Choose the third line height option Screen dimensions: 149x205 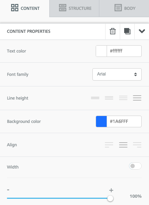pos(123,98)
